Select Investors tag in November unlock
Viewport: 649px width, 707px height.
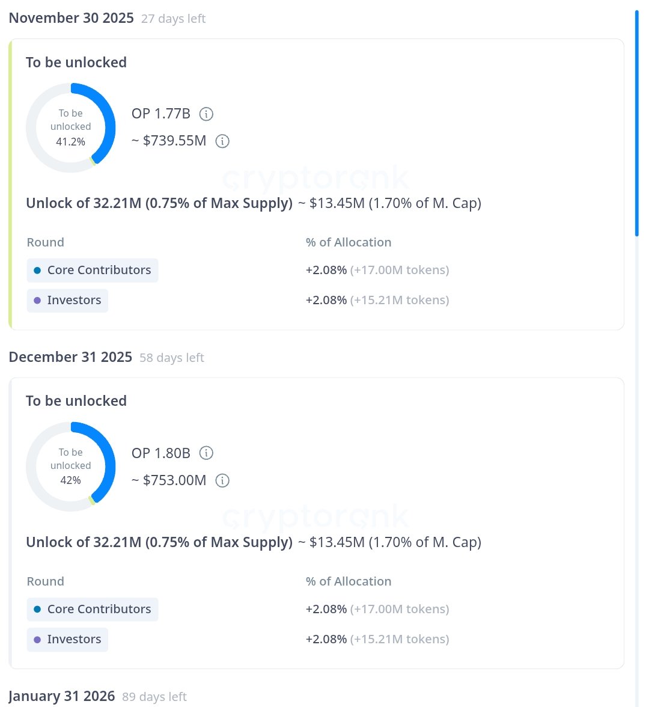(x=67, y=301)
